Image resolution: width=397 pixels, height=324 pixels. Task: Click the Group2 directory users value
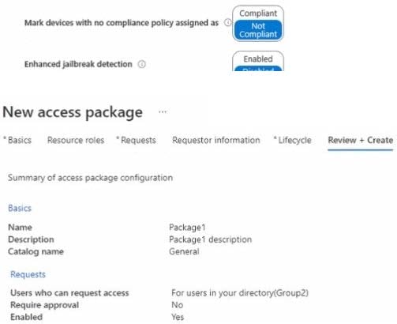(x=240, y=293)
